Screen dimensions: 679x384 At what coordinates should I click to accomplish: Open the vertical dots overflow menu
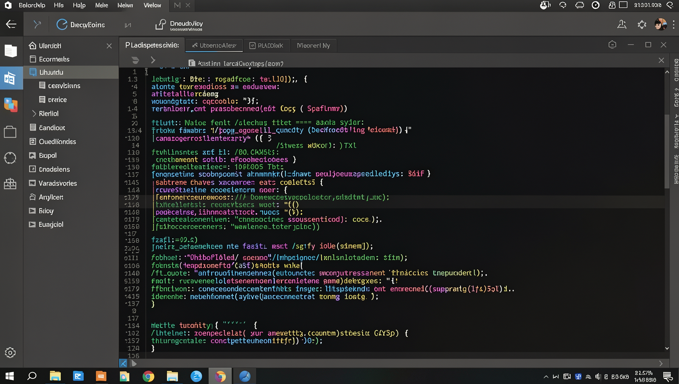pyautogui.click(x=673, y=25)
